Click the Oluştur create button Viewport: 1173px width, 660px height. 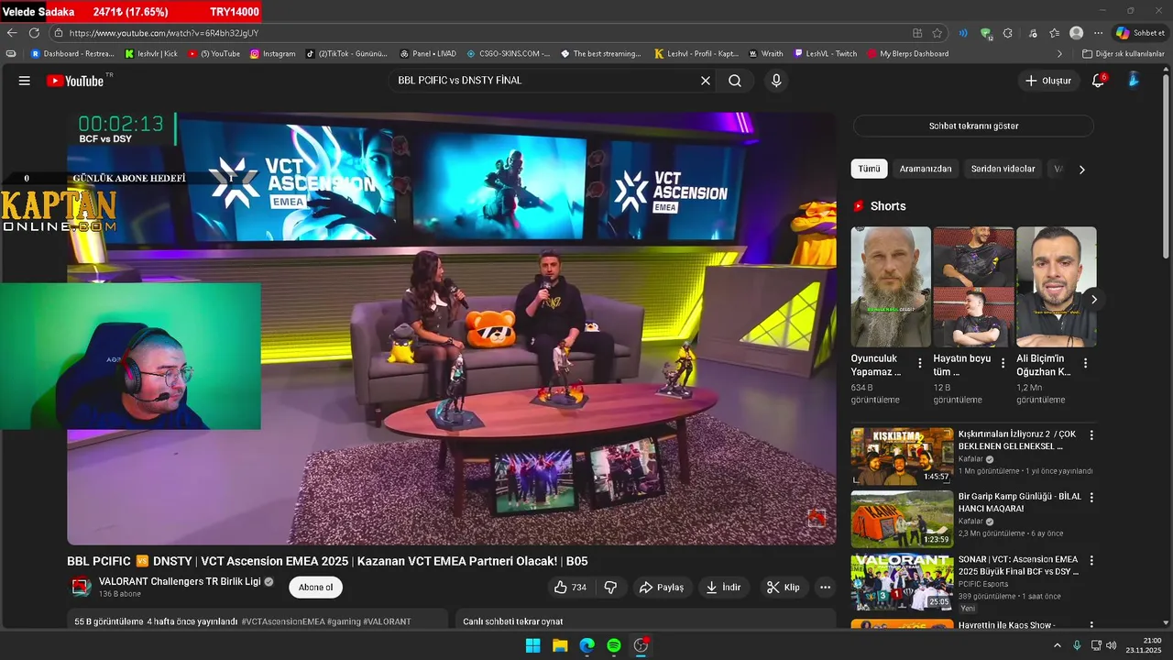(1048, 81)
